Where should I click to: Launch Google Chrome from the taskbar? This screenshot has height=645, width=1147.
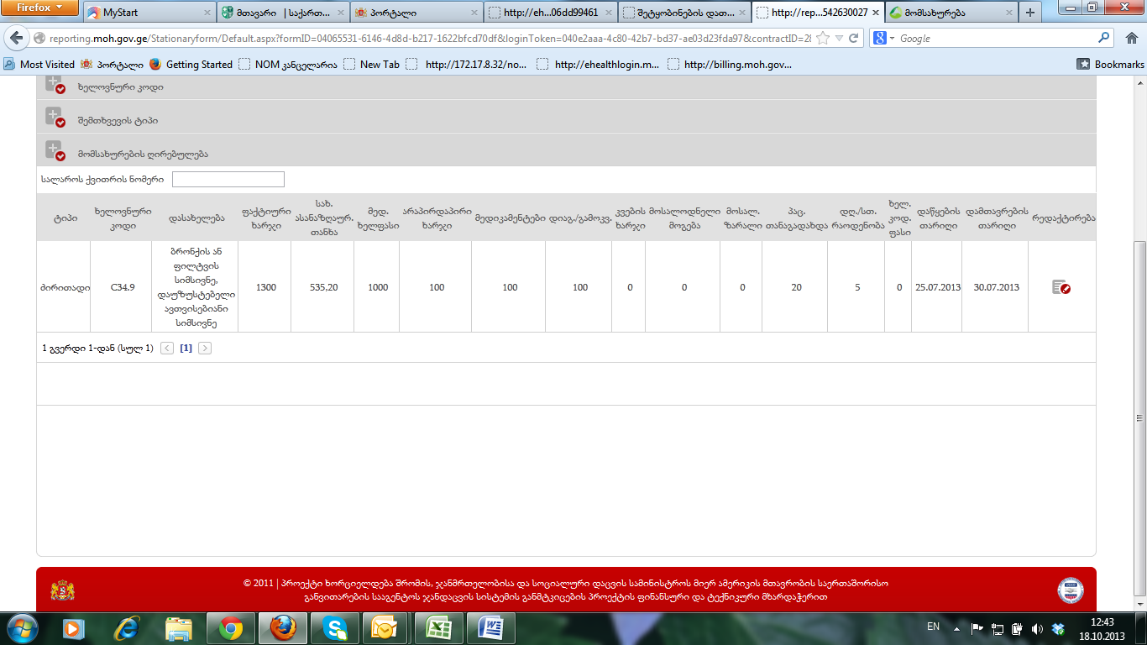click(231, 628)
